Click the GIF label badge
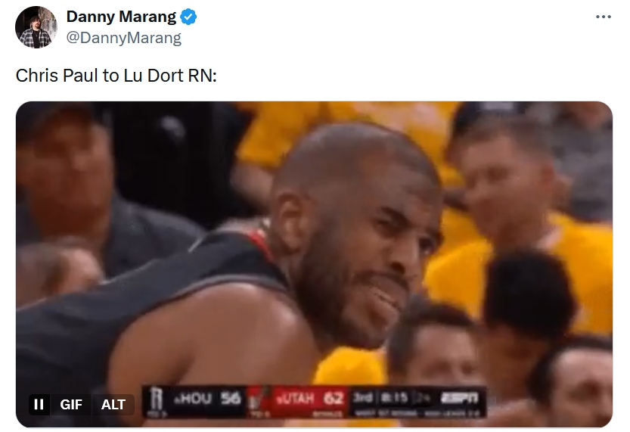 coord(71,404)
